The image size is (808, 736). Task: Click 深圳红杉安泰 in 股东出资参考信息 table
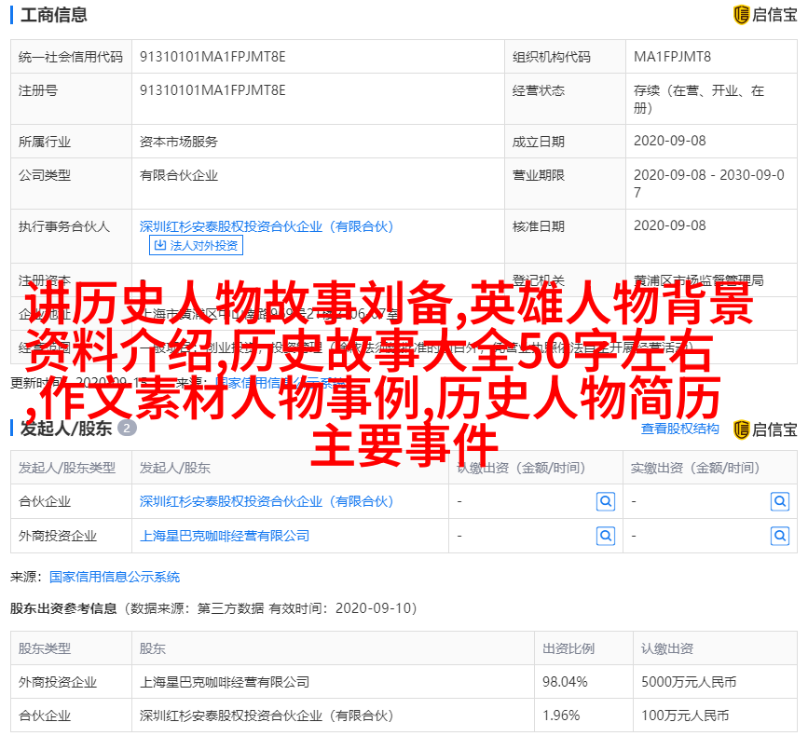267,716
